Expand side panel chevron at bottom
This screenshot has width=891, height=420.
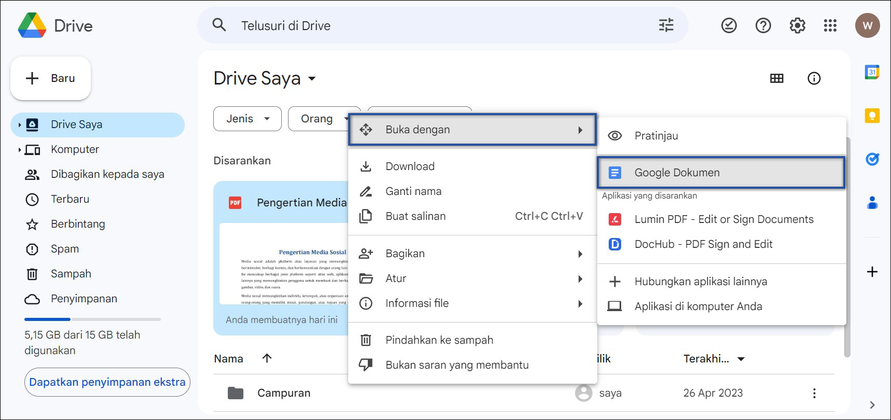pyautogui.click(x=872, y=405)
